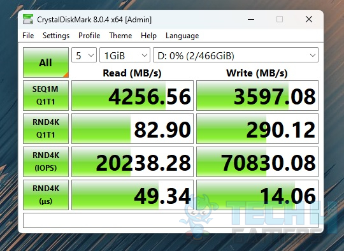Click the RND4K (μs) latency button
The width and height of the screenshot is (344, 251).
(46, 195)
